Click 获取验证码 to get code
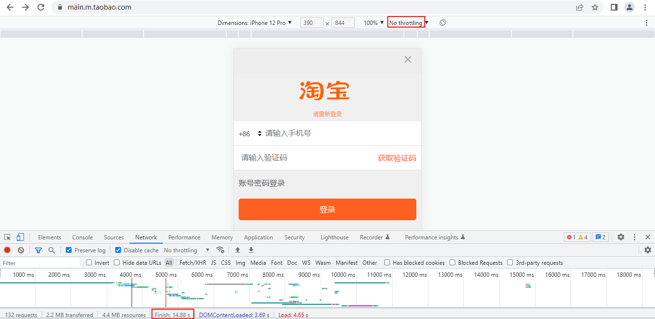Viewport: 655px width, 319px height. point(397,158)
